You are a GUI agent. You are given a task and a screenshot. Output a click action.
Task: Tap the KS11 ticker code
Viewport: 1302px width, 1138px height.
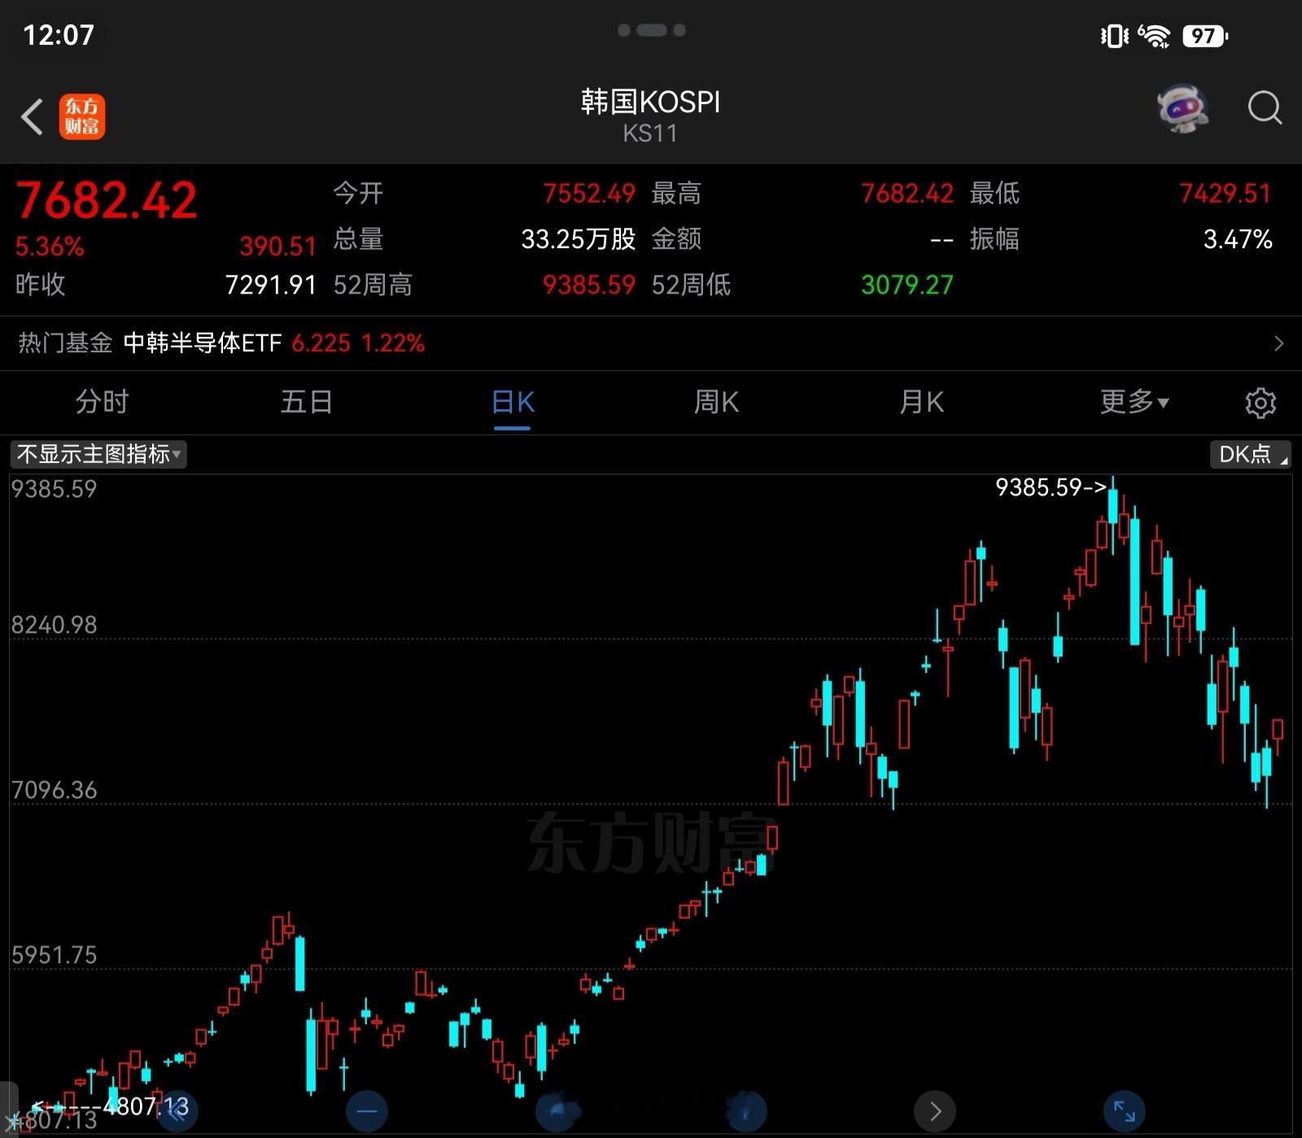(650, 133)
